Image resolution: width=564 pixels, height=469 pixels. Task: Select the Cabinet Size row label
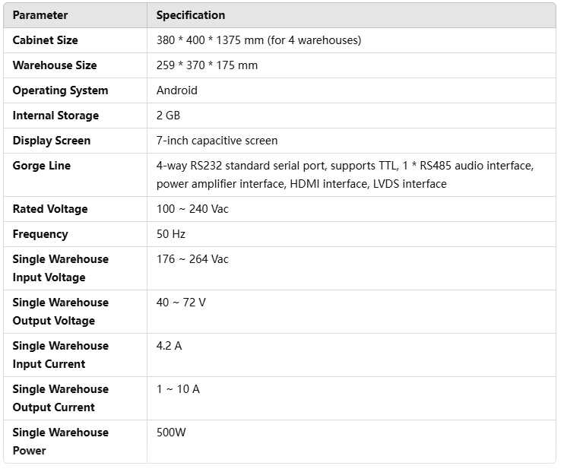pyautogui.click(x=45, y=40)
